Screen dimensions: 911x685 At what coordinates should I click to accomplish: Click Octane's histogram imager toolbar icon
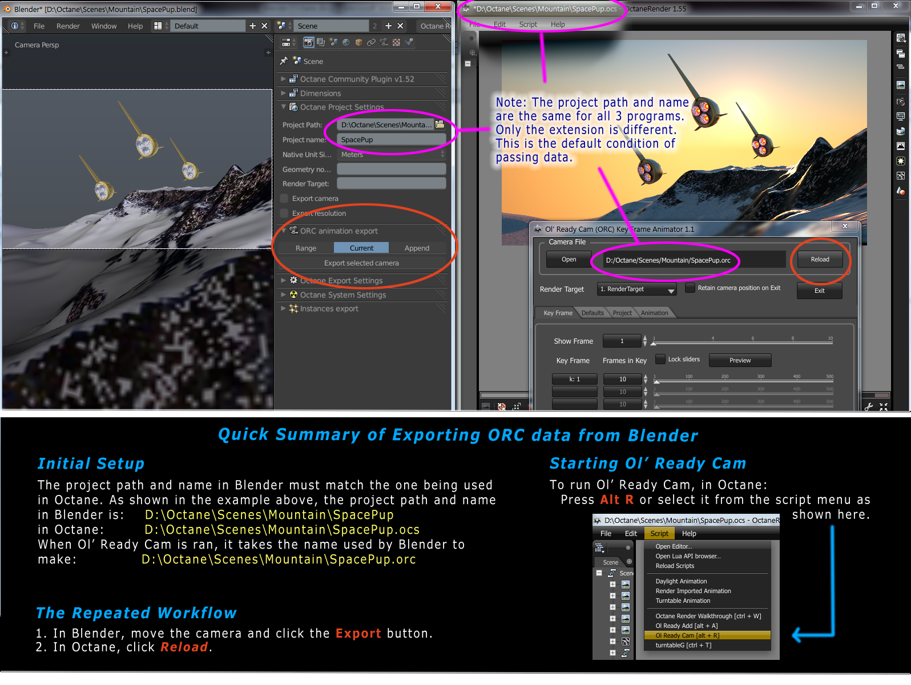[901, 146]
